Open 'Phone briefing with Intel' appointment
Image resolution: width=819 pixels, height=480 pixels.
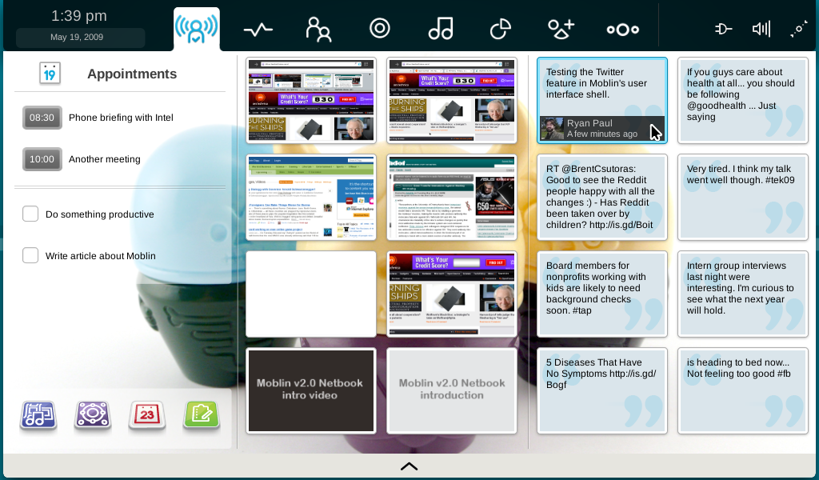coord(120,118)
